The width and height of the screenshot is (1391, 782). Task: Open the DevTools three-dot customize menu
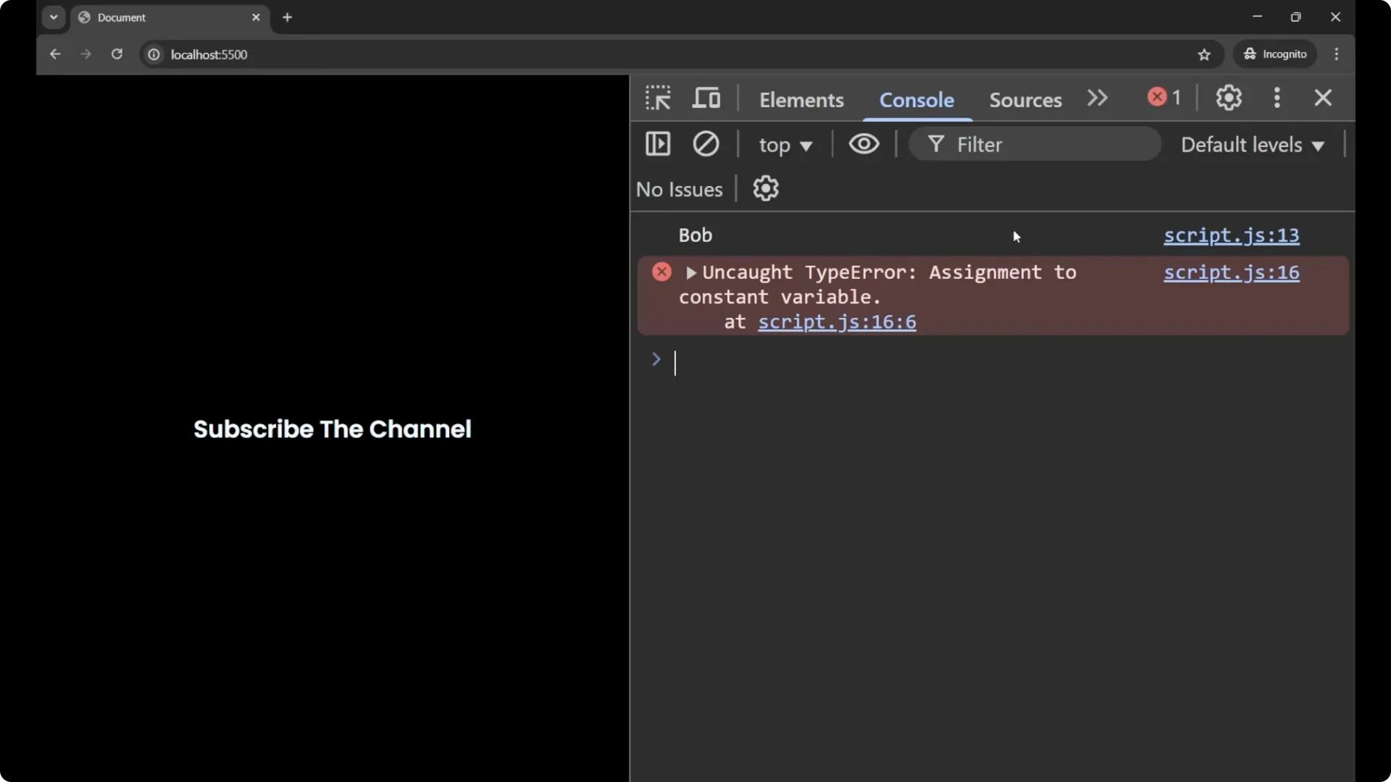point(1277,98)
